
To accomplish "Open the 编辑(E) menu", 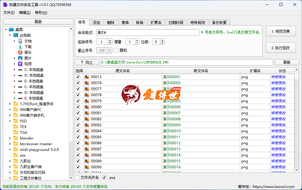I will (24, 12).
